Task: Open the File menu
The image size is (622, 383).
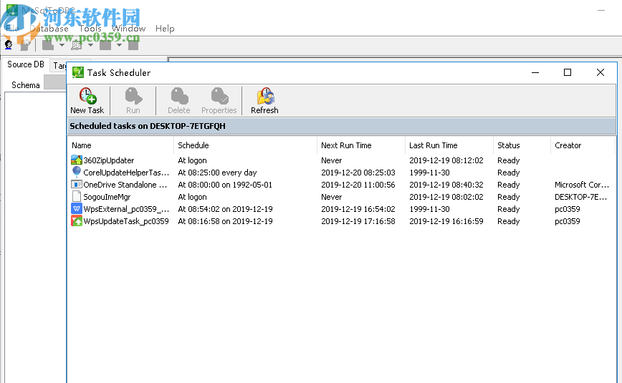Action: [12, 29]
